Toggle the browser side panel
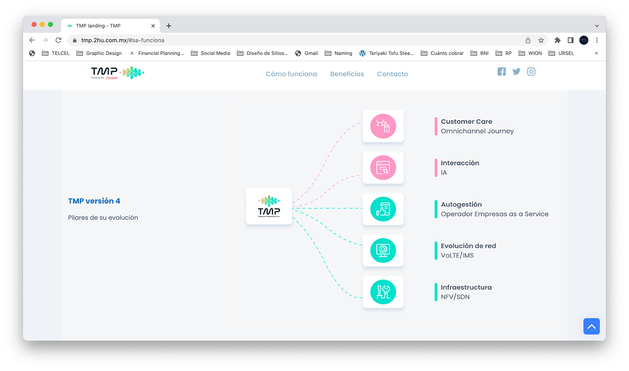The height and width of the screenshot is (371, 629). tap(570, 40)
